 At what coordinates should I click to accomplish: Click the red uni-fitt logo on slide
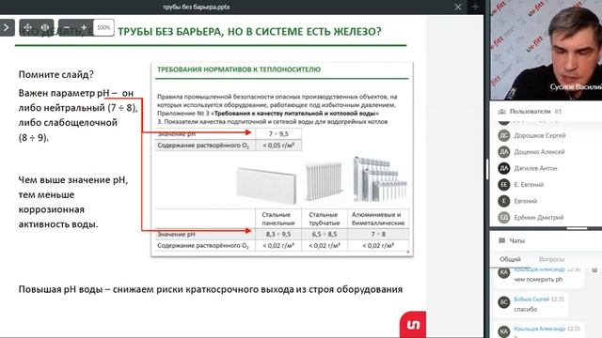click(x=413, y=325)
